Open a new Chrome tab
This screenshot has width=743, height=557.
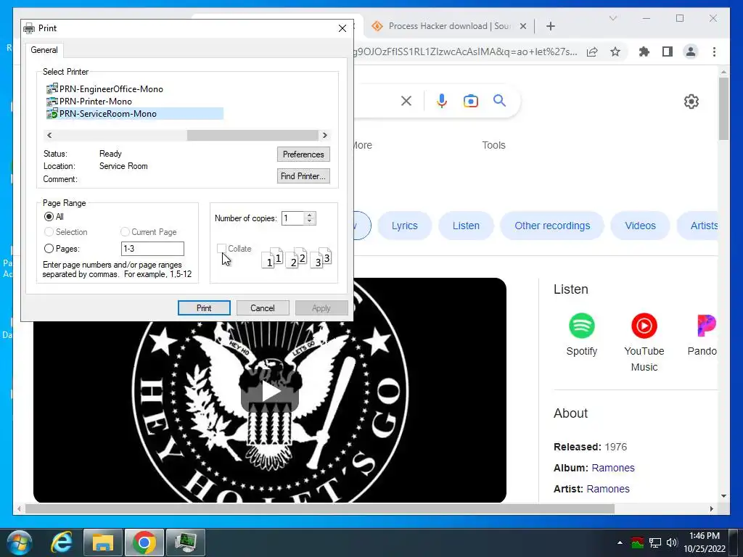pos(551,26)
